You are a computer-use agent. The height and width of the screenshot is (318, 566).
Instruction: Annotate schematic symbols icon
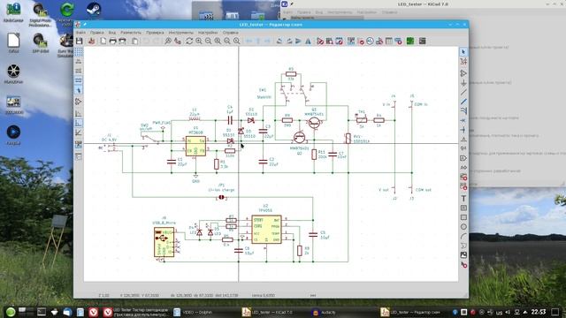[351, 42]
